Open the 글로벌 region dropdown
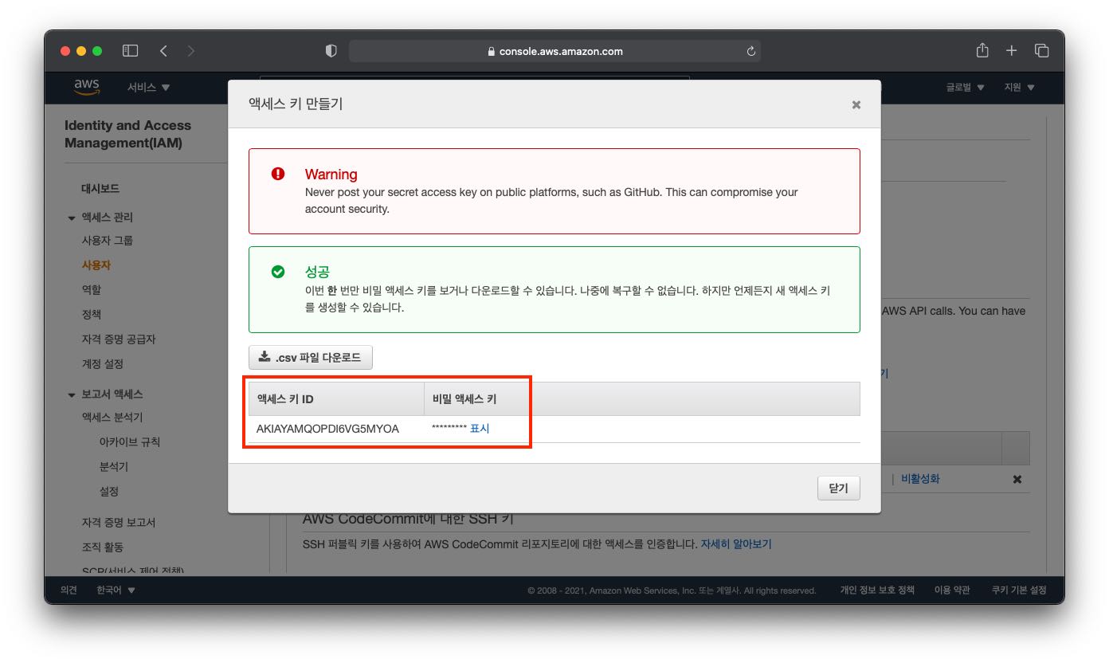The height and width of the screenshot is (663, 1109). 965,87
